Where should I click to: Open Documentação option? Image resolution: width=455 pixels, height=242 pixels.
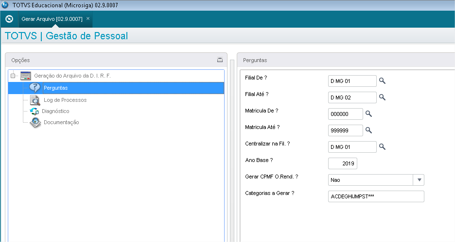(x=61, y=122)
